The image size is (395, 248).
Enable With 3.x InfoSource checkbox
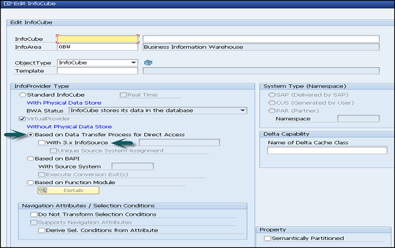click(x=41, y=143)
